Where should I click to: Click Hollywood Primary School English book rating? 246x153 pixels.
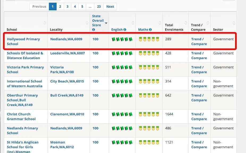click(122, 39)
